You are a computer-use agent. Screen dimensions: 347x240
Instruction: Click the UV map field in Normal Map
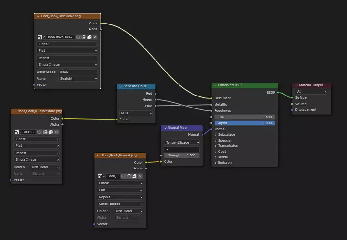181,149
